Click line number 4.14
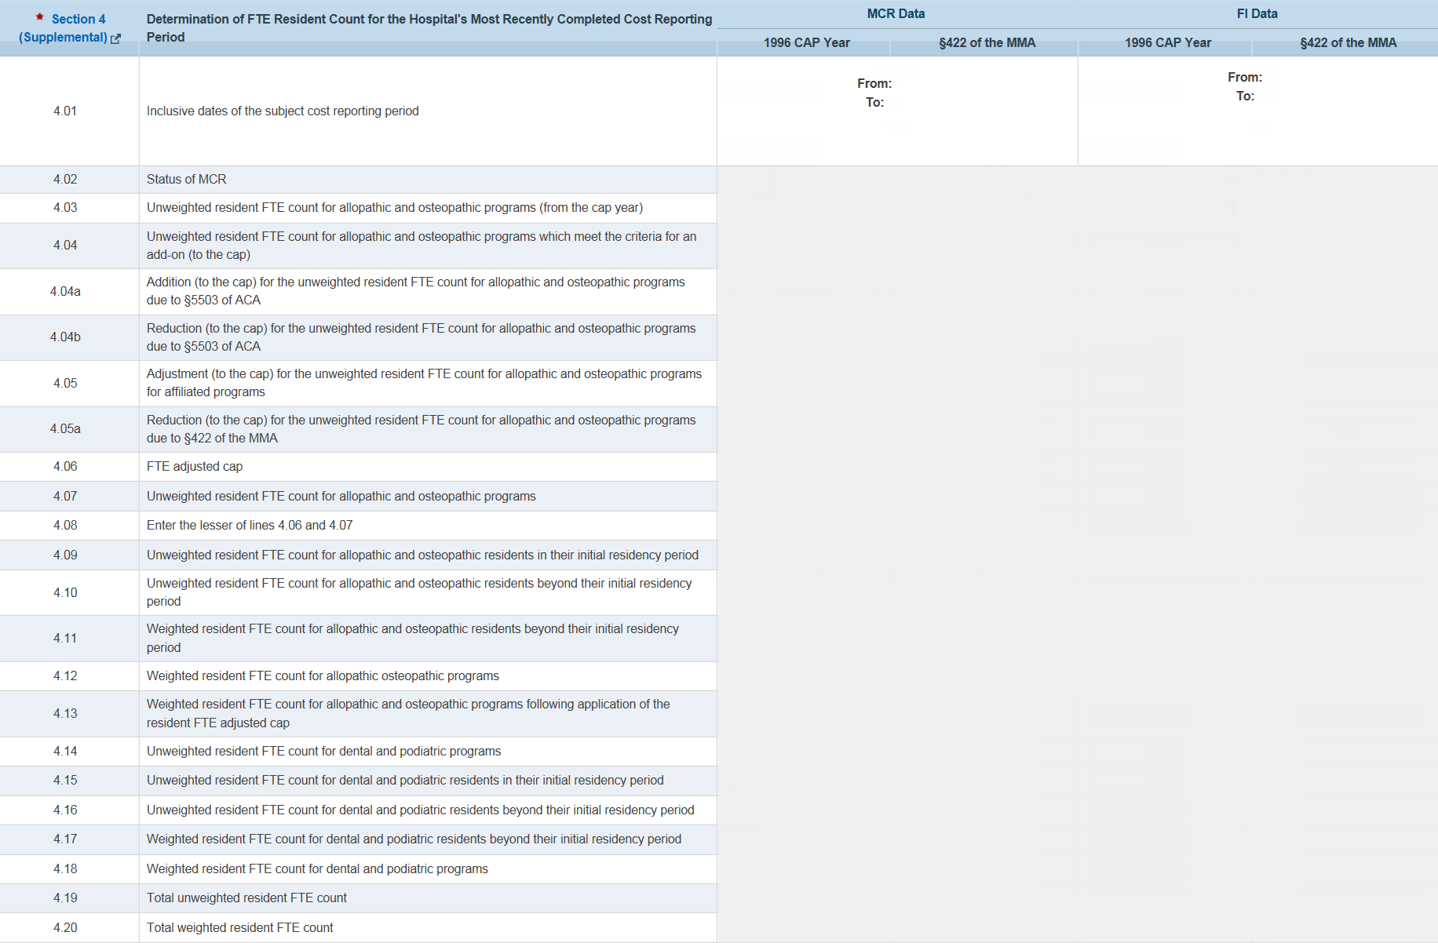Viewport: 1438px width, 943px height. 65,751
